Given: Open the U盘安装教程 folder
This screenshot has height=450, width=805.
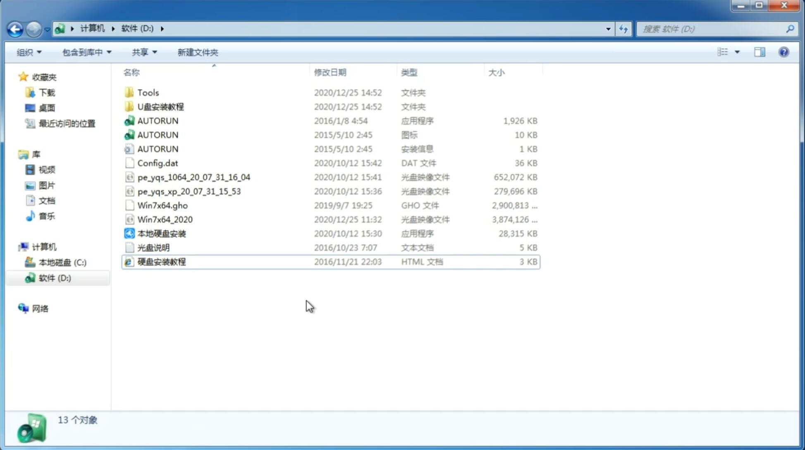Looking at the screenshot, I should (x=160, y=106).
